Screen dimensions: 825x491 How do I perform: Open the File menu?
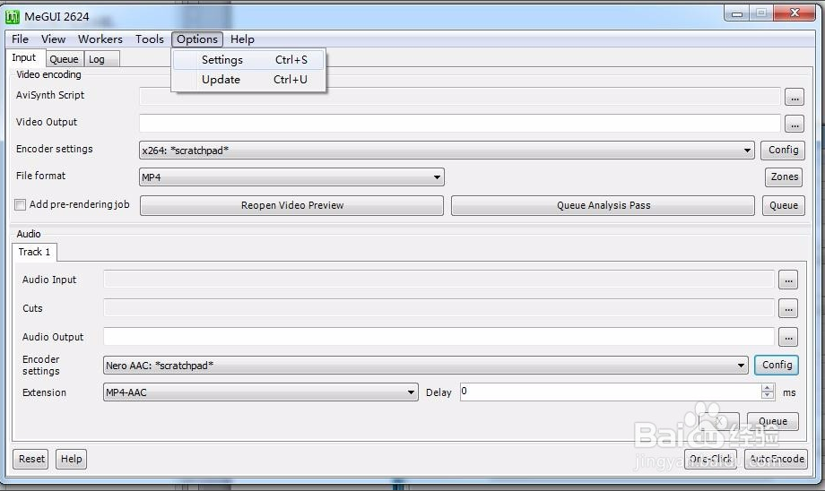(20, 39)
